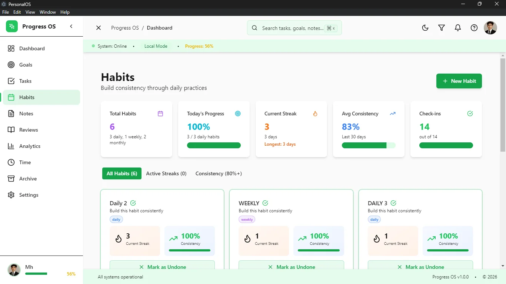Open the Edit menu
Screen dimensions: 506x284
coord(17,12)
